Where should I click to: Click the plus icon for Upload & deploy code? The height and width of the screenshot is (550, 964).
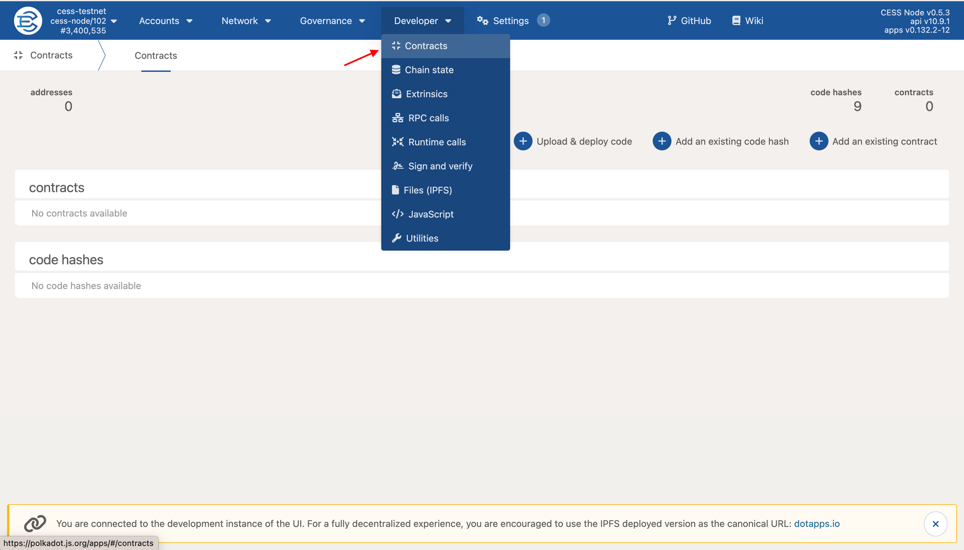523,141
